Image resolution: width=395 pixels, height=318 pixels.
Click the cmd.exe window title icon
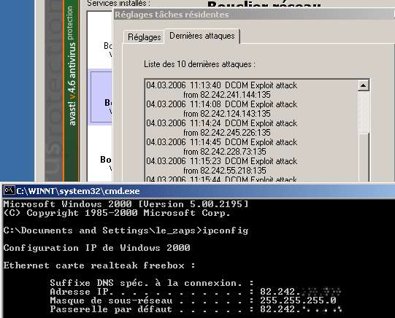pos(9,190)
